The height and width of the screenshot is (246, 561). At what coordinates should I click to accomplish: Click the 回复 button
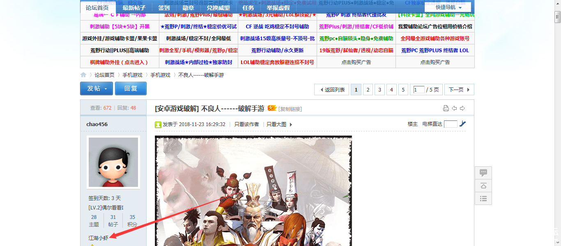[x=131, y=89]
